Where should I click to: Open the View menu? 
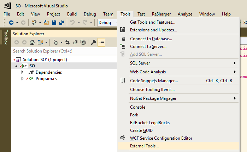[x=35, y=14]
